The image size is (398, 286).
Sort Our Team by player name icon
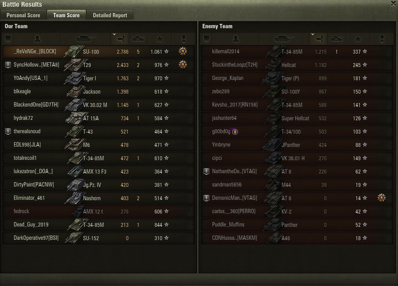[37, 39]
